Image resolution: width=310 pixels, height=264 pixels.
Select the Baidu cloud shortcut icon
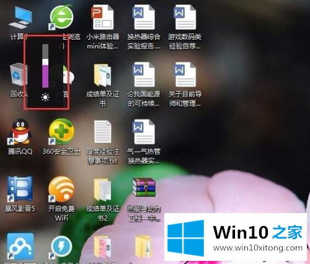(20, 247)
